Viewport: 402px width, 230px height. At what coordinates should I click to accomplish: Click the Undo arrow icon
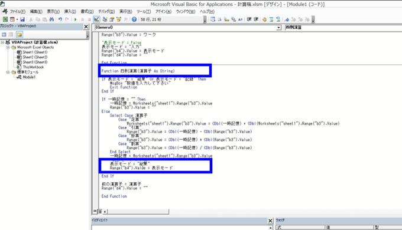(x=60, y=19)
